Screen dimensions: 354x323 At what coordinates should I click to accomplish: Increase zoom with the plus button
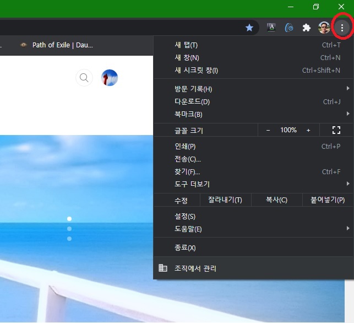308,130
